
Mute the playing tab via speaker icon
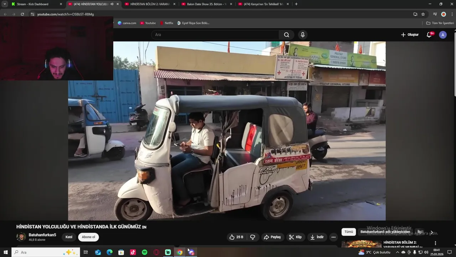[112, 4]
